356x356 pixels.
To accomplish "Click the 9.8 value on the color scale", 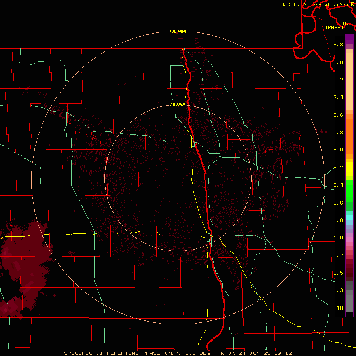I will pos(338,44).
